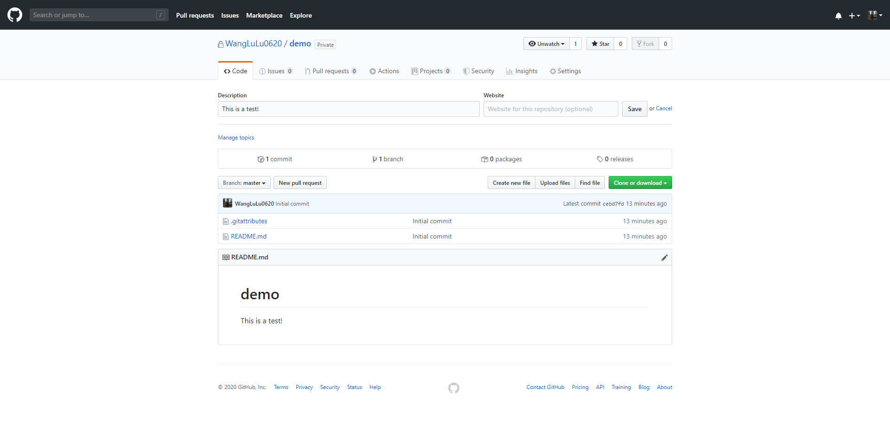Open Issues in top navigation

pyautogui.click(x=230, y=15)
